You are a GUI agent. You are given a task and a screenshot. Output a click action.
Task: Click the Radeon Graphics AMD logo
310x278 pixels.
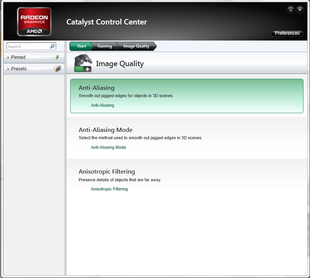[34, 21]
